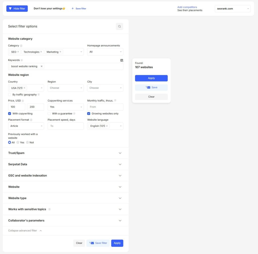Image resolution: width=258 pixels, height=254 pixels.
Task: Click Apply in the Found results card
Action: (151, 78)
